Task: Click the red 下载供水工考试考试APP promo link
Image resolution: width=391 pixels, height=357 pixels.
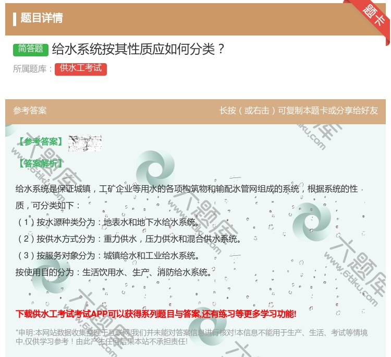Action: [x=156, y=314]
